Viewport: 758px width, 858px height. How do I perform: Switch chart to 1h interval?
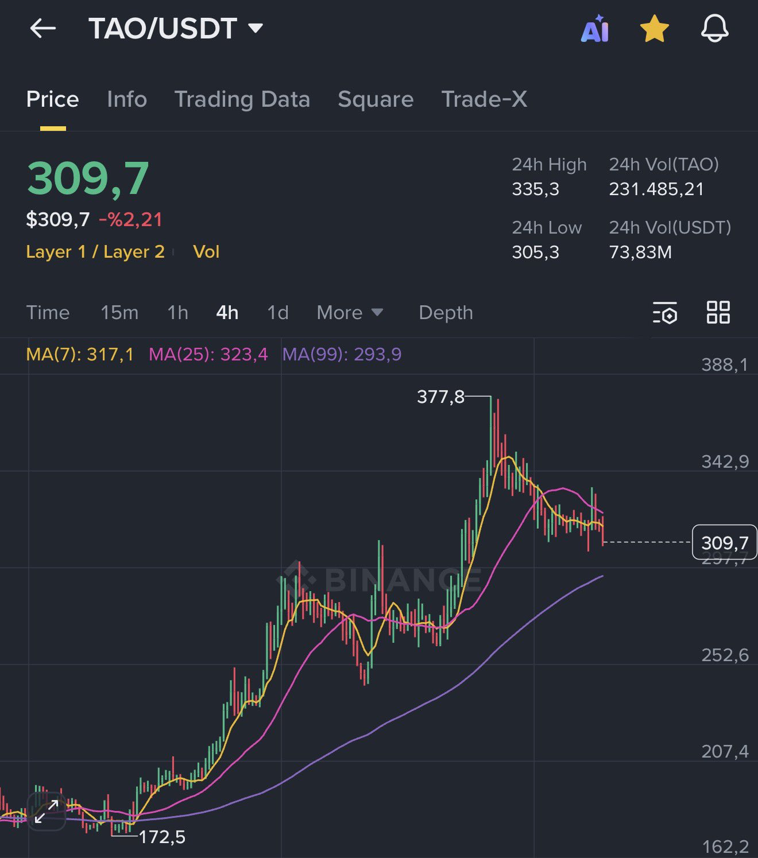tap(177, 313)
